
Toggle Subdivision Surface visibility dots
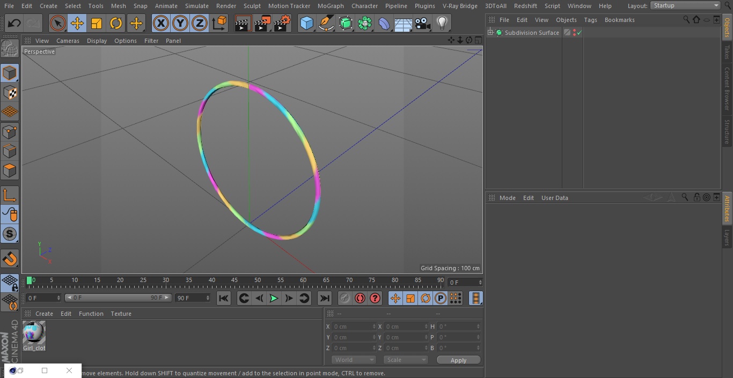(574, 33)
